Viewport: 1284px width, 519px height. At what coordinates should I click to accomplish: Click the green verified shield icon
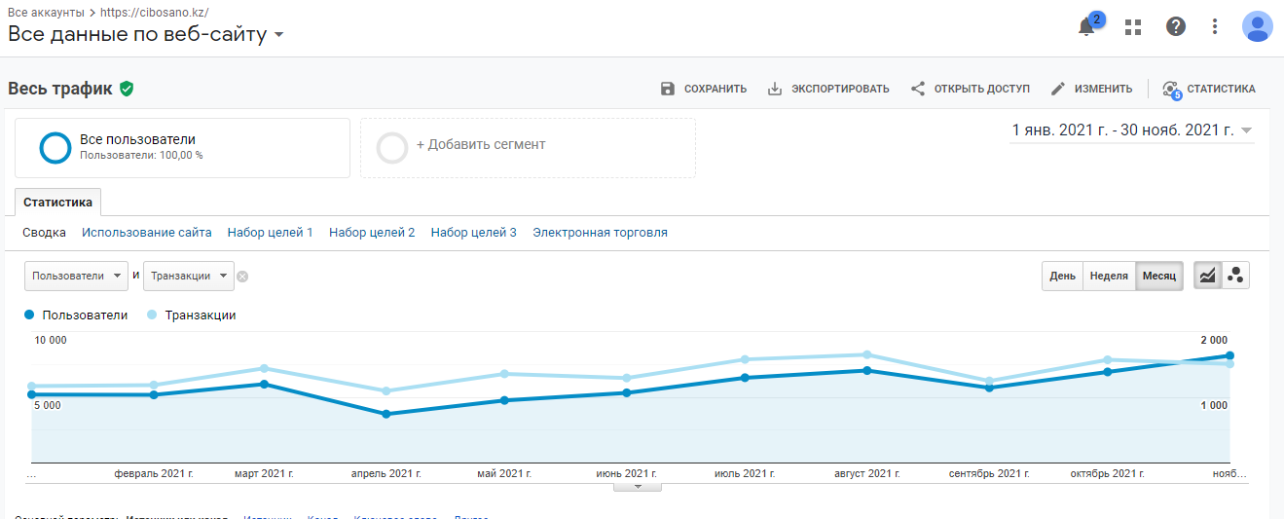click(127, 89)
